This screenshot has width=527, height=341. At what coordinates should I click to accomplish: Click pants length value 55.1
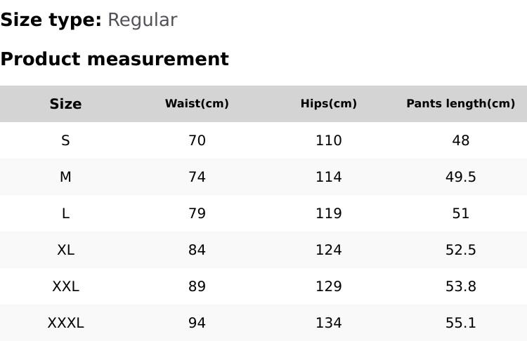pyautogui.click(x=460, y=323)
